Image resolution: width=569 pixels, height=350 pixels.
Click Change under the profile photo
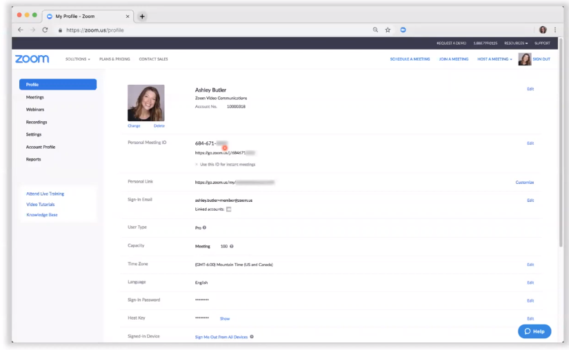pyautogui.click(x=134, y=125)
